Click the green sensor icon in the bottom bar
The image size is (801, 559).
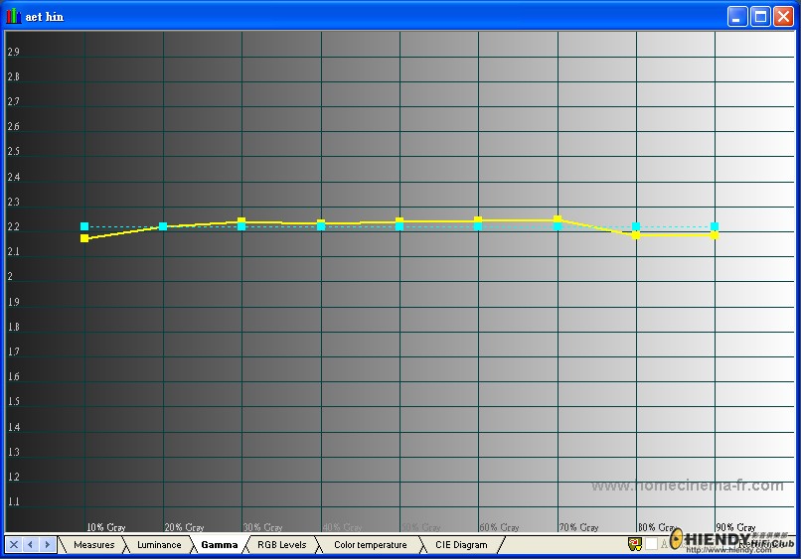coord(635,544)
